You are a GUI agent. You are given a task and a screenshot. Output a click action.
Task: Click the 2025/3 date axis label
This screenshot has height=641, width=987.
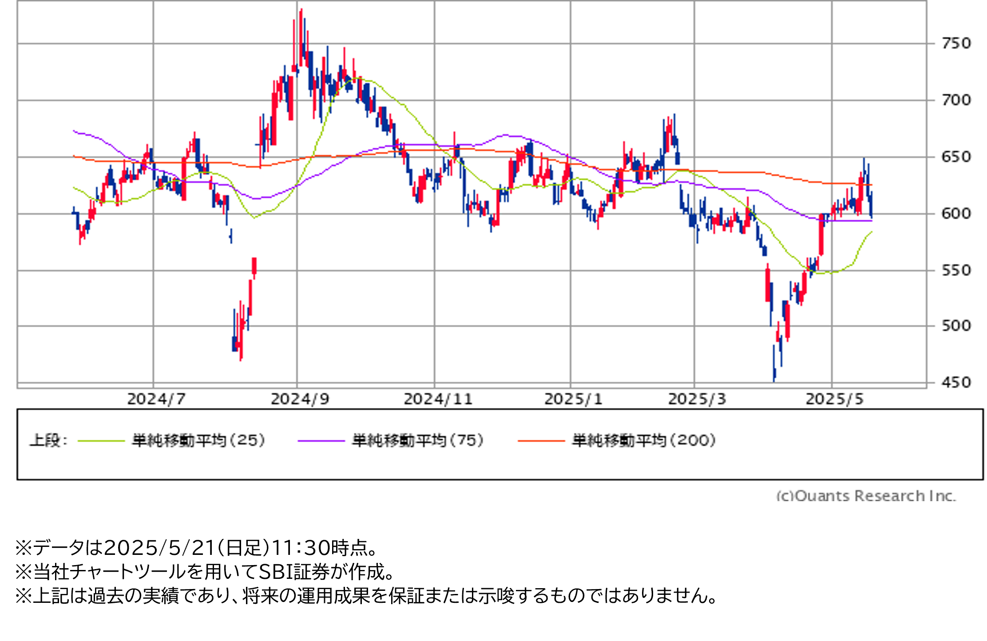coord(697,399)
